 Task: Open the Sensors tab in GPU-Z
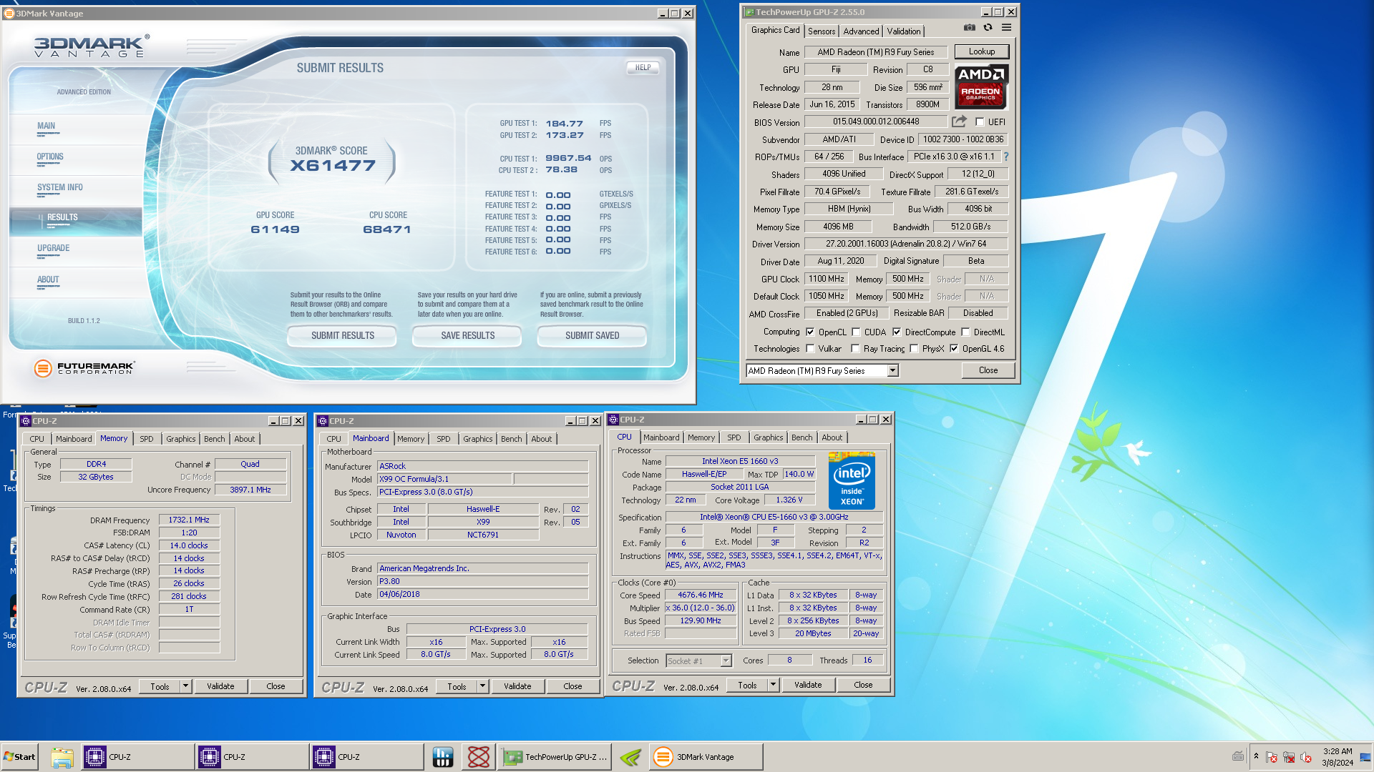(822, 31)
